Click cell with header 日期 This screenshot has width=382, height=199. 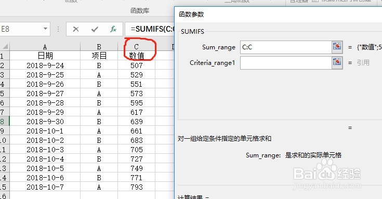(45, 56)
